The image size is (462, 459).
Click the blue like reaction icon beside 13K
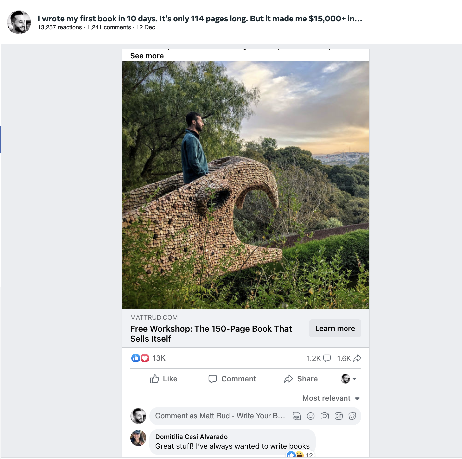coord(136,358)
